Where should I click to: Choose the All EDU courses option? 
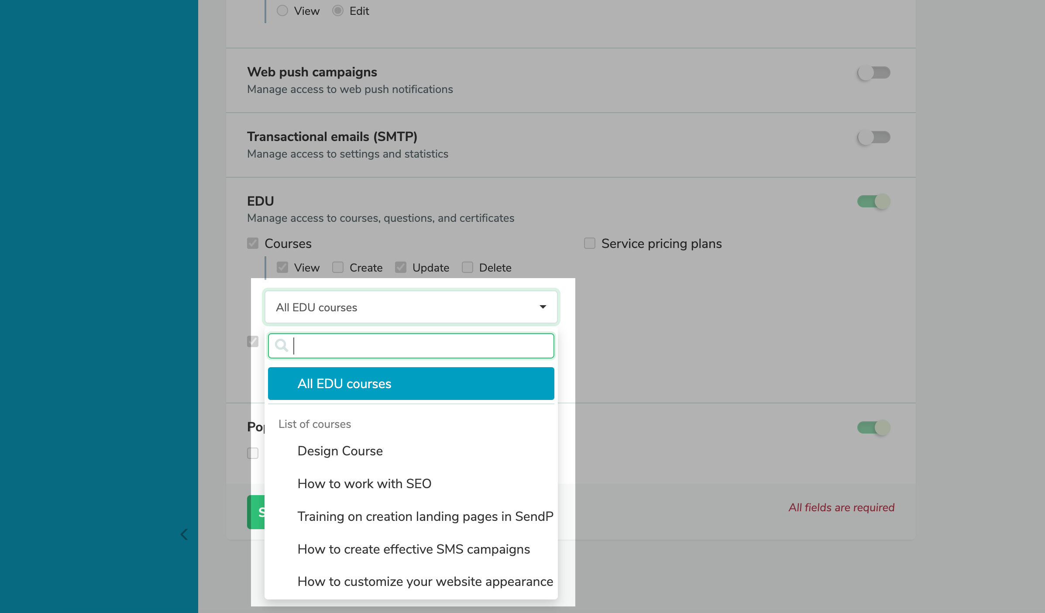(411, 383)
